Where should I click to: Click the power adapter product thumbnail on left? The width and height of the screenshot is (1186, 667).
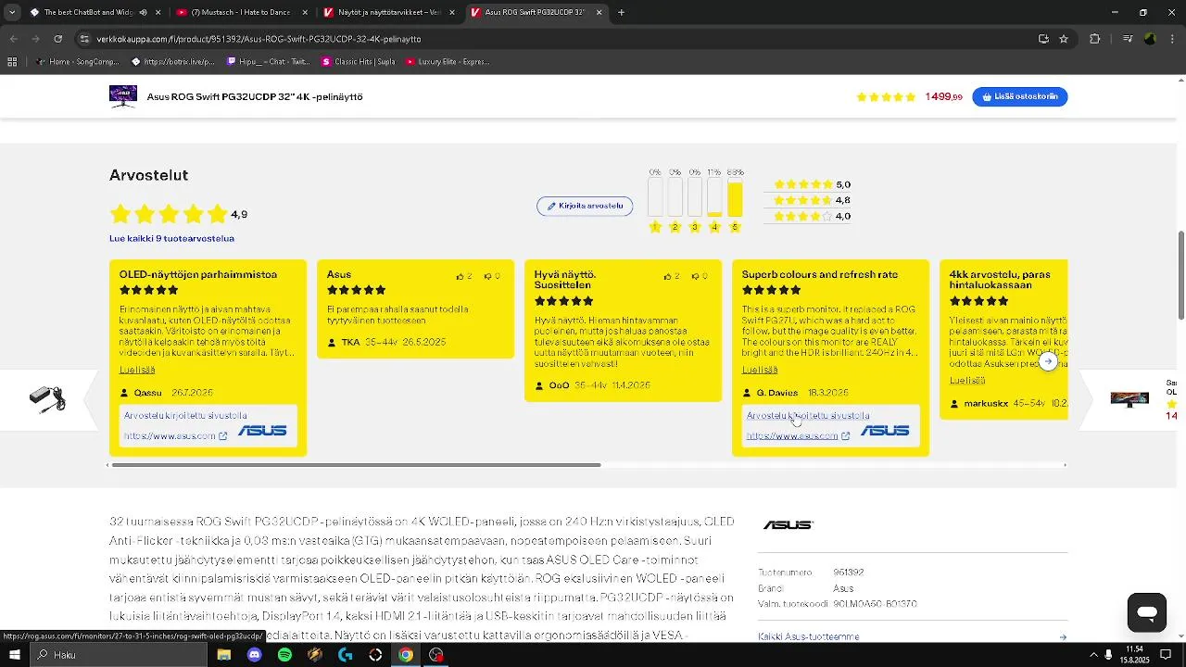[47, 399]
